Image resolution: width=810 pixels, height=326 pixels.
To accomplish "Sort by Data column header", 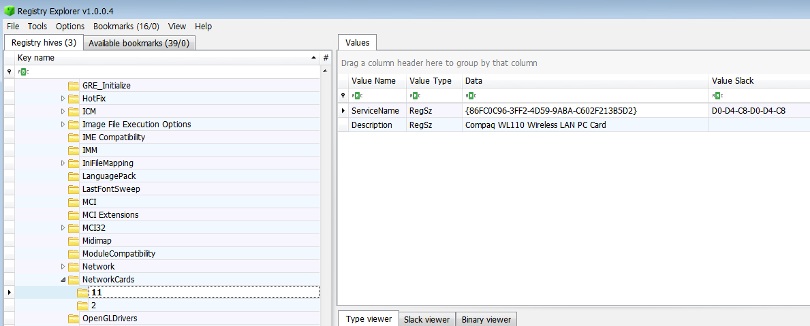I will (x=585, y=81).
